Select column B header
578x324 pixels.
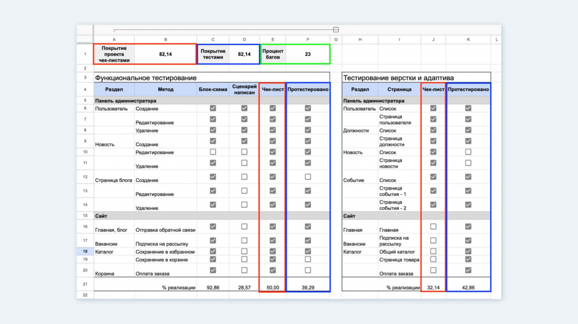tap(165, 39)
